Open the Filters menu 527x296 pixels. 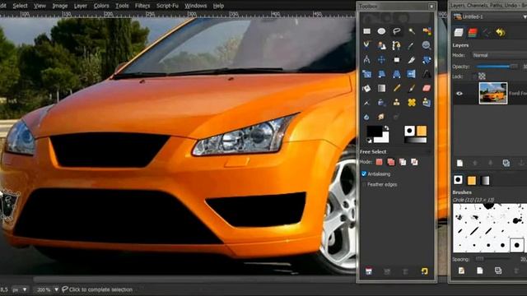pos(142,6)
